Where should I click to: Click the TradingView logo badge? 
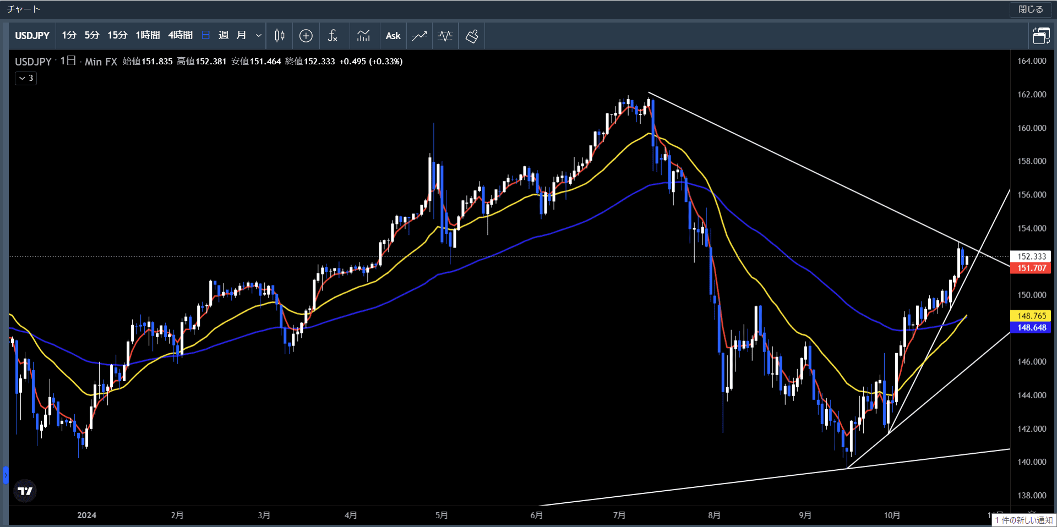[25, 491]
